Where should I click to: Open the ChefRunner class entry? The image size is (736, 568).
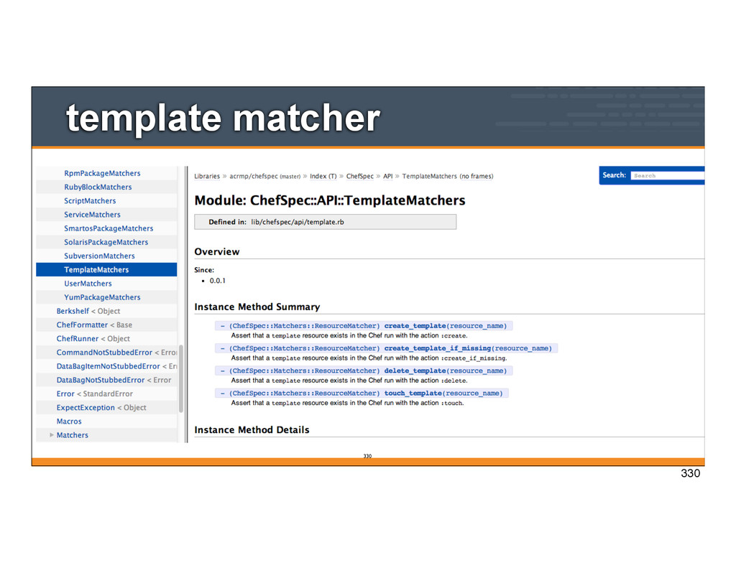pyautogui.click(x=77, y=339)
